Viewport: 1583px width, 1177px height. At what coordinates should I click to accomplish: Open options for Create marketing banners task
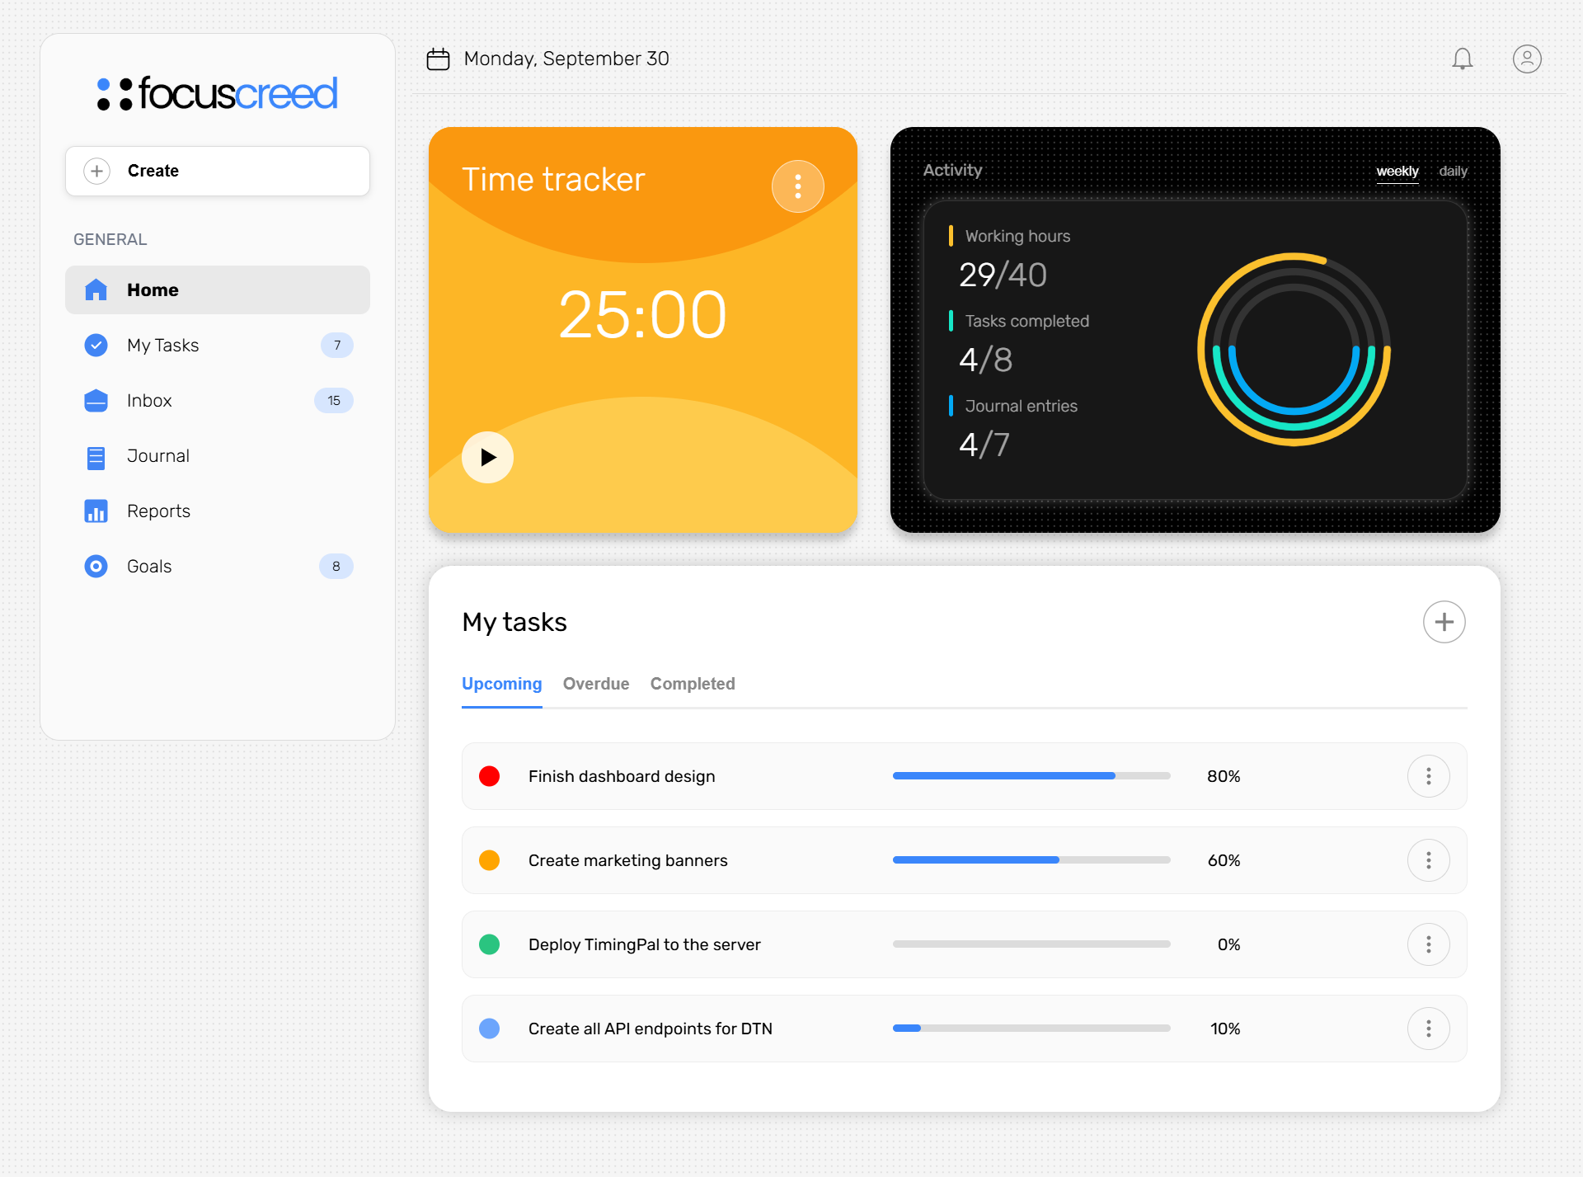coord(1428,860)
